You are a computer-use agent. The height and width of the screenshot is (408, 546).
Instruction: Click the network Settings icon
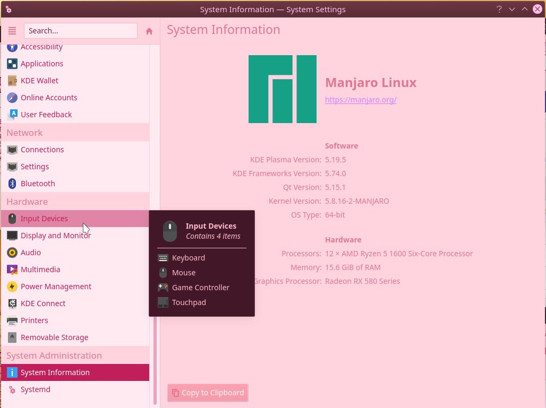(12, 167)
